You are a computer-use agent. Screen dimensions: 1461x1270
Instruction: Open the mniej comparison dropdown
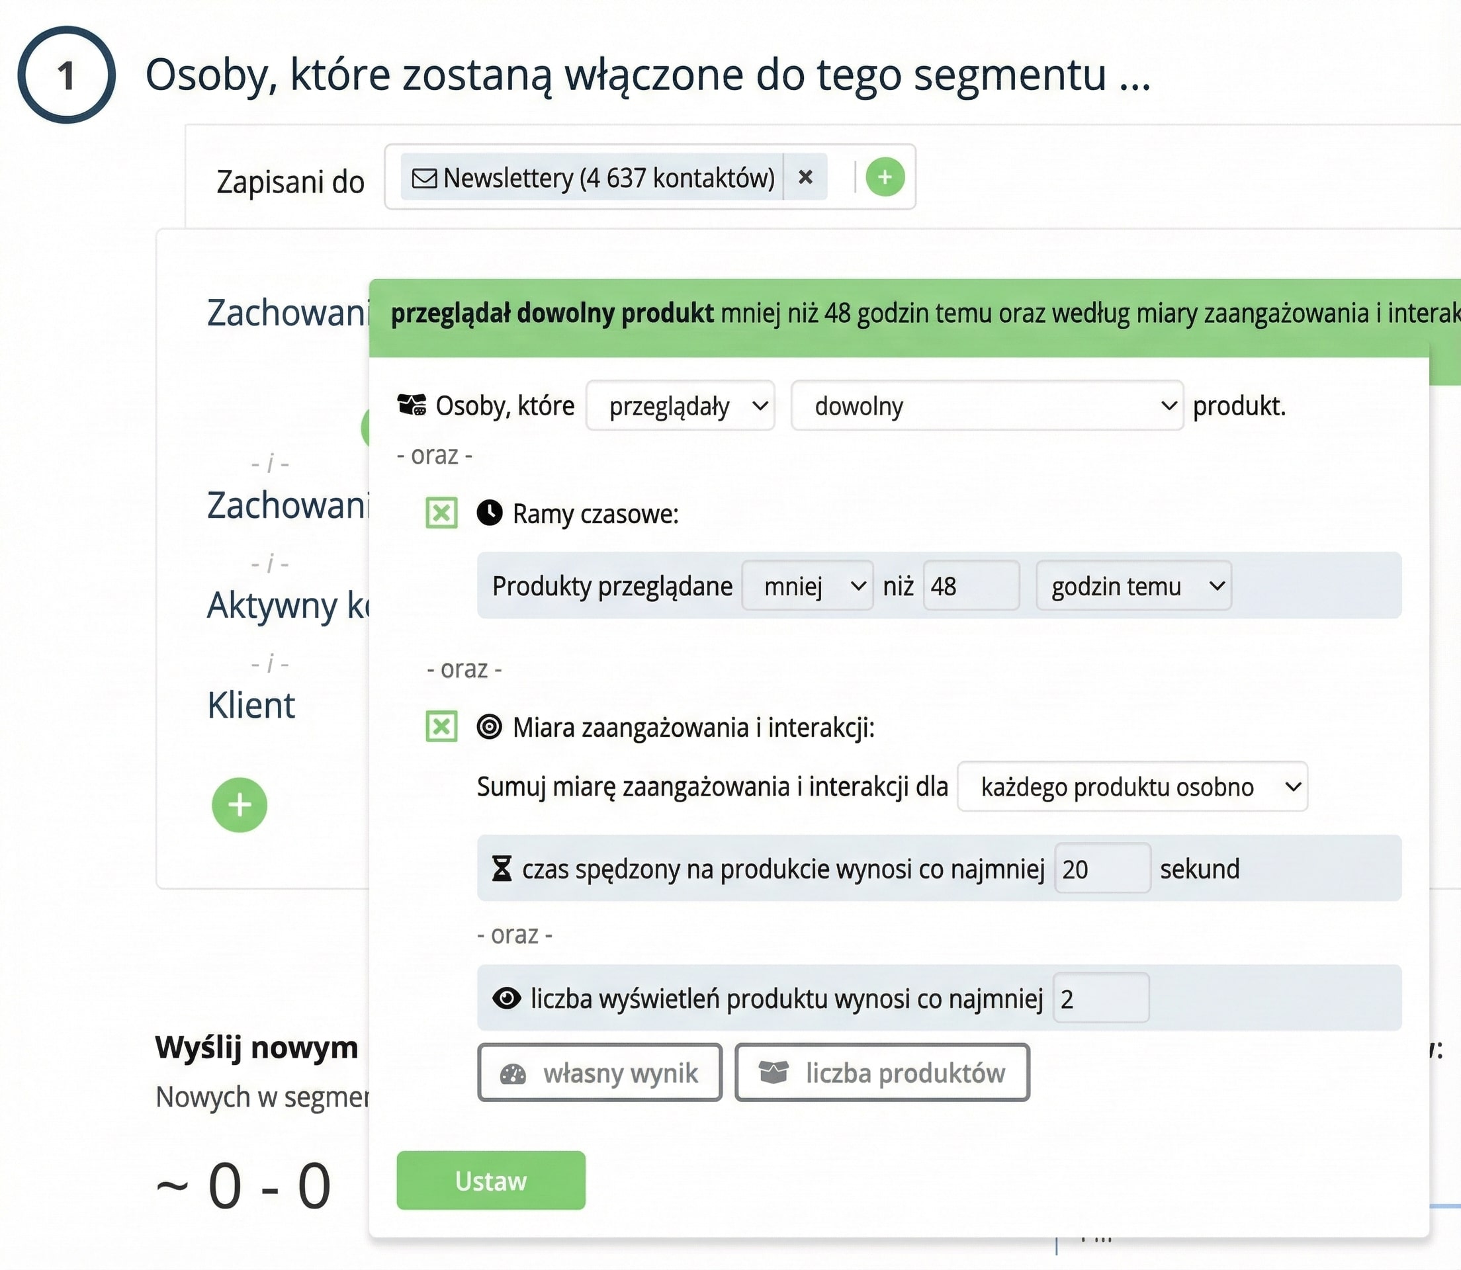[807, 586]
